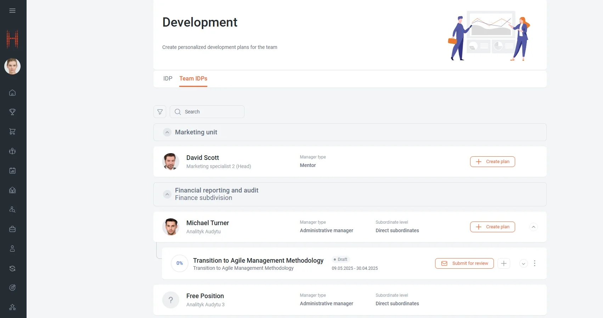603x318 pixels.
Task: Click the target goals icon in sidebar
Action: tap(12, 288)
